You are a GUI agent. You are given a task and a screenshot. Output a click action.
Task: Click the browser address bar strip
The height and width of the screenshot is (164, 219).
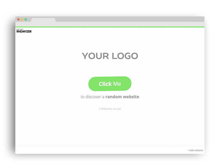click(110, 24)
